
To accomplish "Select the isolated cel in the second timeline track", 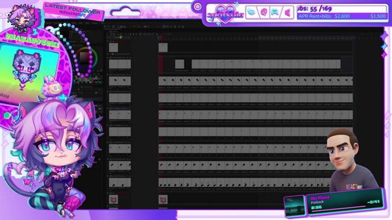I will 179,64.
